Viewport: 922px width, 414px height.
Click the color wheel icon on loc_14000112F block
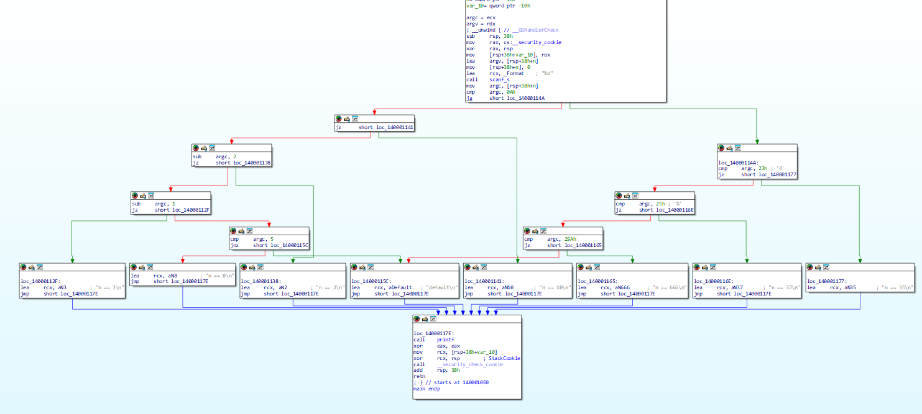tap(24, 267)
